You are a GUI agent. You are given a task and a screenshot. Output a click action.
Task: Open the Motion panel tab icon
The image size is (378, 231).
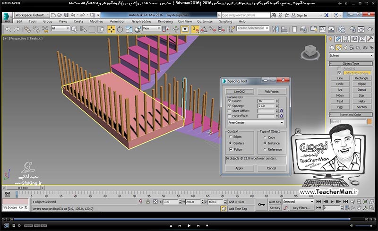[x=354, y=39]
